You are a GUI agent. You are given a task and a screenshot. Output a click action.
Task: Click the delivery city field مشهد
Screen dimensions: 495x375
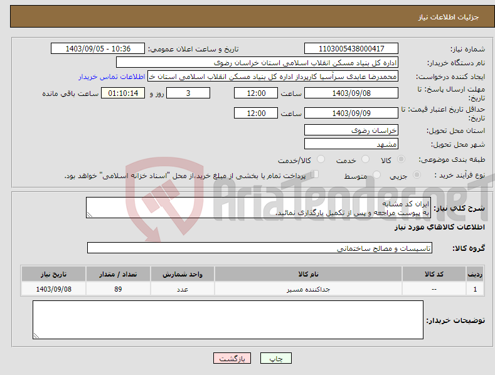point(351,144)
